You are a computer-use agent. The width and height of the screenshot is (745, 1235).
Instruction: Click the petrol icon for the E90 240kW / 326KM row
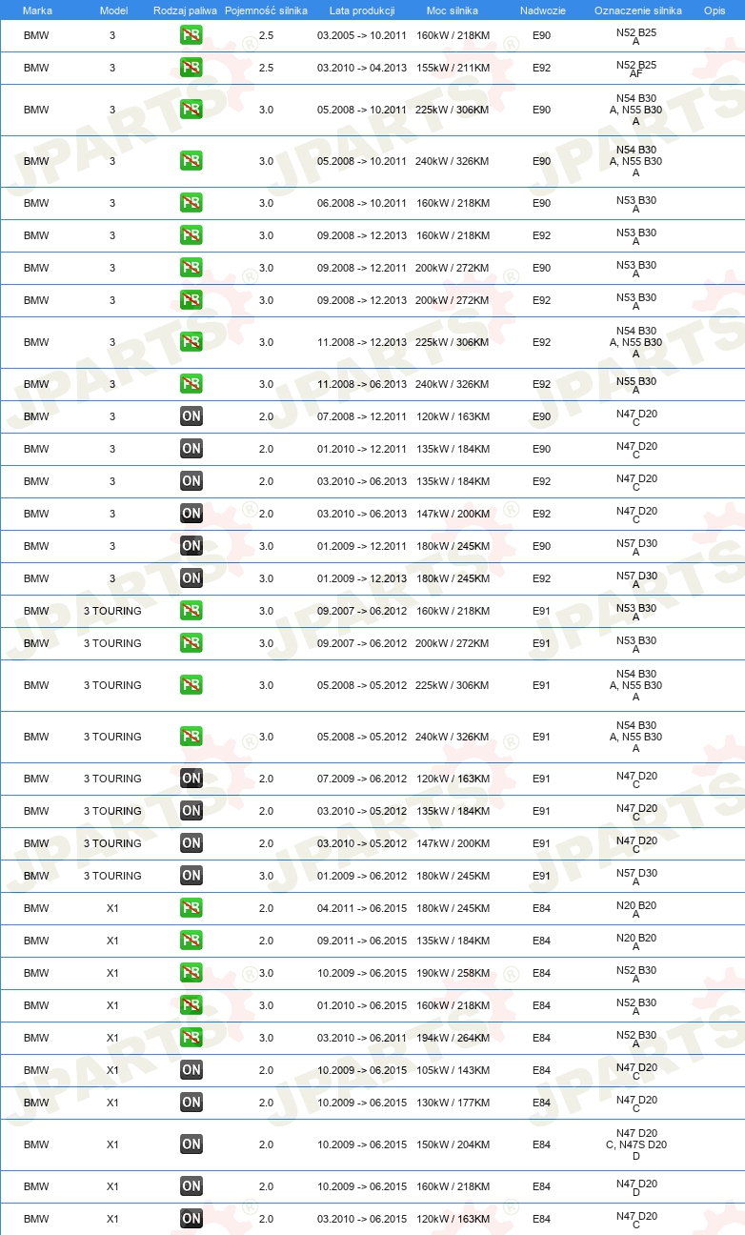click(191, 161)
